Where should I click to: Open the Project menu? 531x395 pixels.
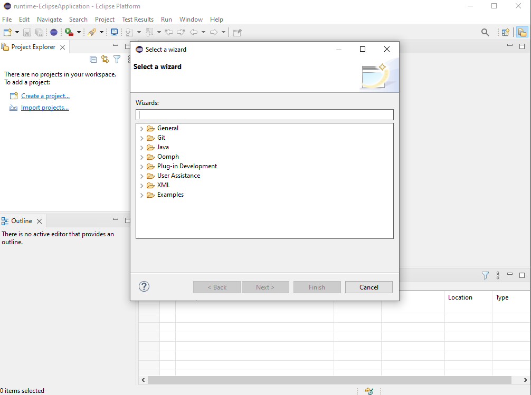(x=105, y=20)
